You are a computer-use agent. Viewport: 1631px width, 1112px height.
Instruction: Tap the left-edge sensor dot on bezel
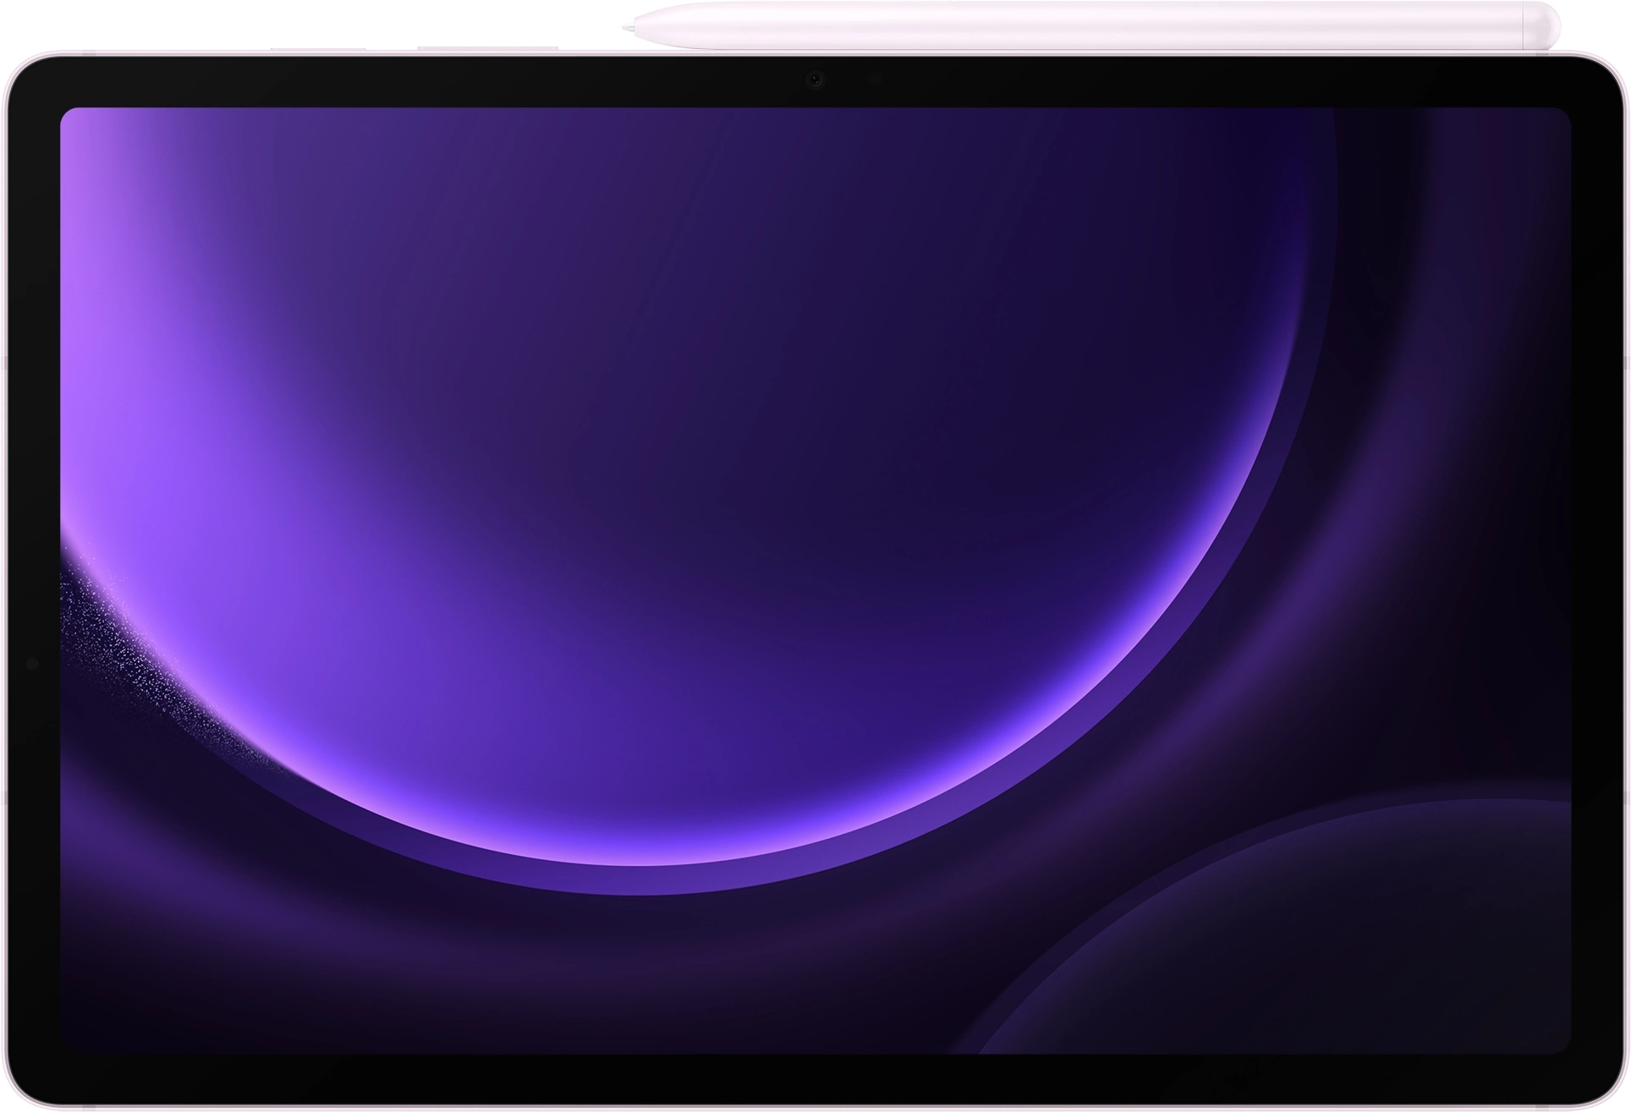point(32,664)
